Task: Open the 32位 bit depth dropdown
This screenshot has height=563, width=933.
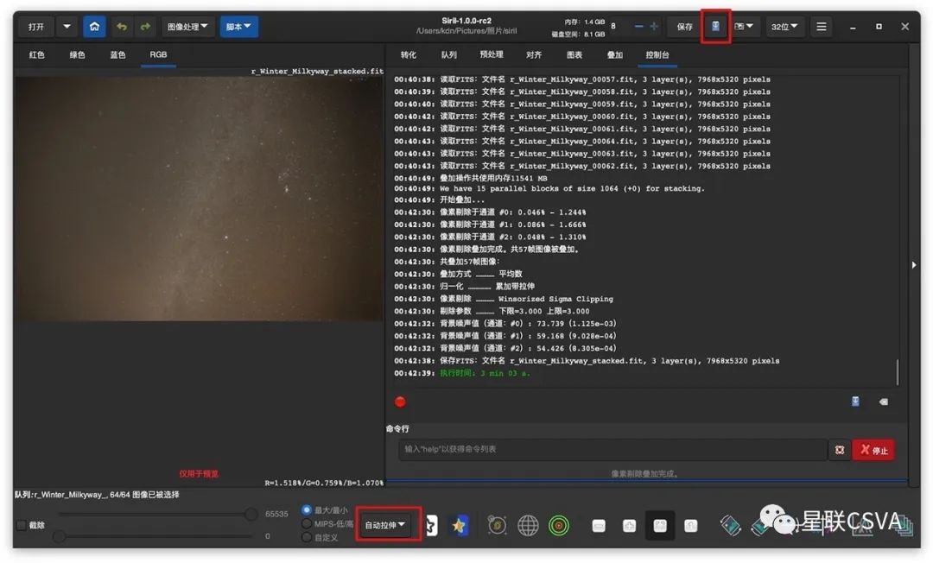Action: (x=784, y=27)
